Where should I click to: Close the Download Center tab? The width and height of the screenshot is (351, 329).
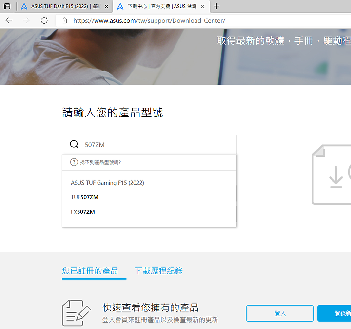click(x=203, y=7)
